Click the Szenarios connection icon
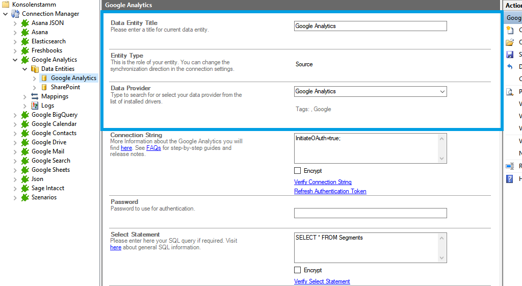Image resolution: width=522 pixels, height=286 pixels. coord(25,197)
